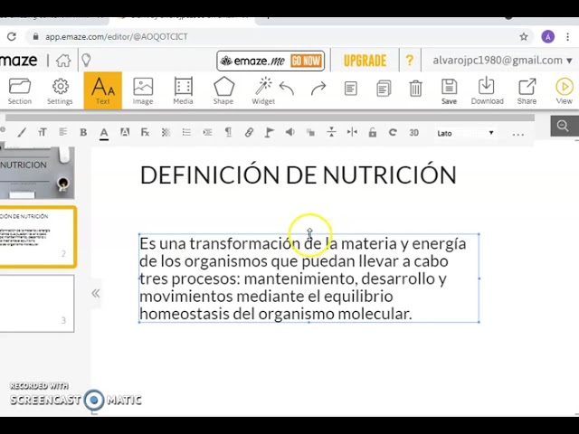Click the rotate icon
The height and width of the screenshot is (434, 579).
(393, 132)
